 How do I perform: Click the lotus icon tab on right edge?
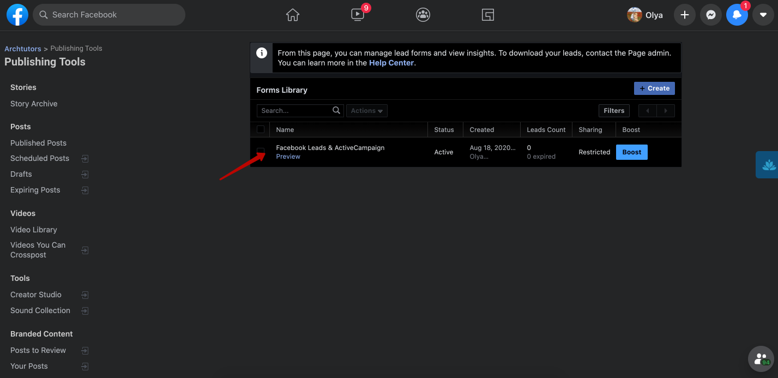[x=768, y=165]
